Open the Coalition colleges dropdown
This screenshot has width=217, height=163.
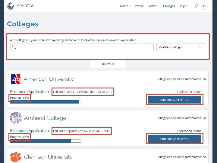click(181, 47)
